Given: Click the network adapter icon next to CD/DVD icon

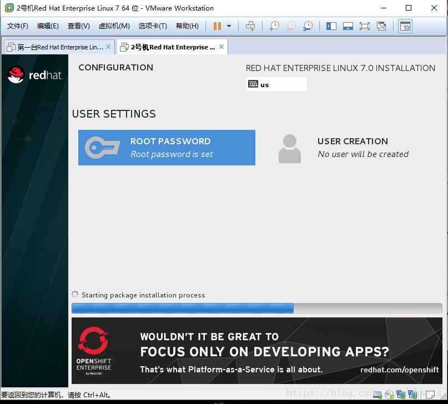Looking at the screenshot, I should (x=401, y=395).
